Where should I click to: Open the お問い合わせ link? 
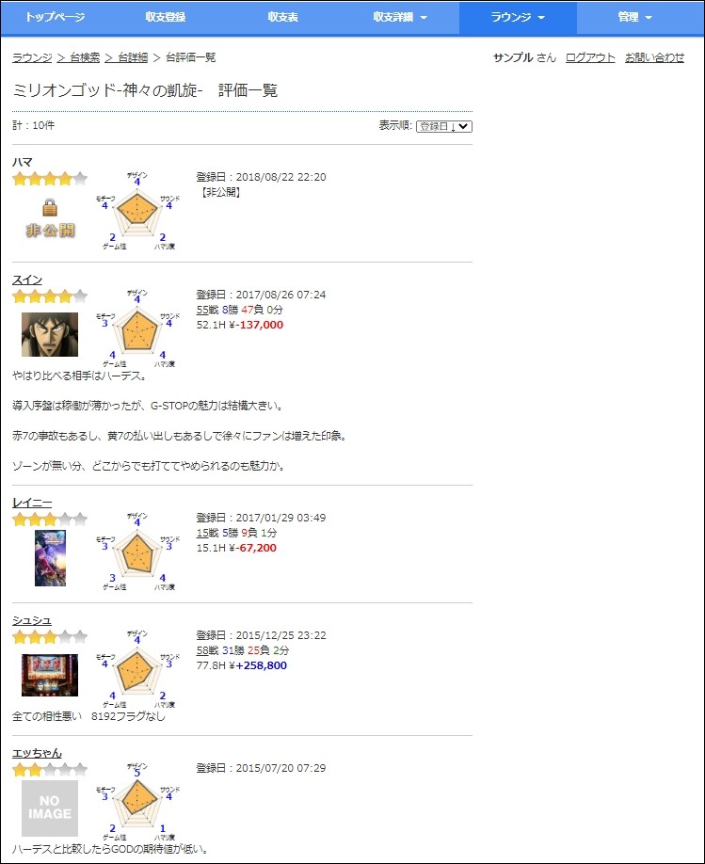pyautogui.click(x=654, y=57)
